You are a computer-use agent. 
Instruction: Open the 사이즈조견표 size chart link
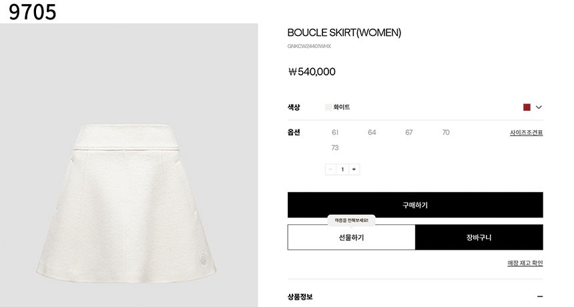(x=527, y=133)
